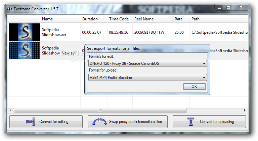Open the H264 MP4 Profile Baseline combo box
The image size is (258, 141).
tap(147, 78)
